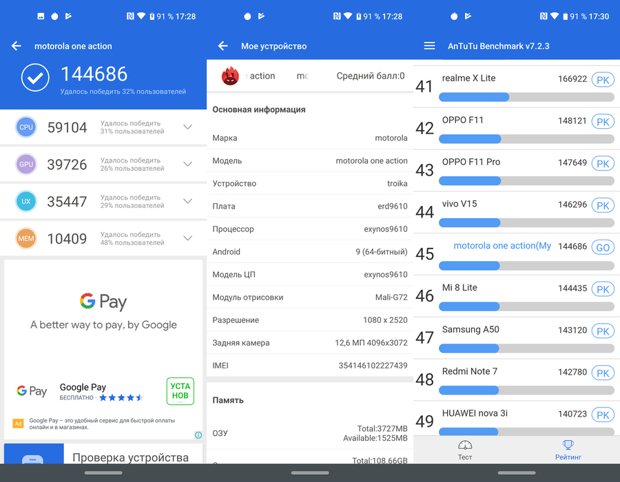The height and width of the screenshot is (482, 620).
Task: Tap vivo V15 score bar
Action: click(x=526, y=222)
